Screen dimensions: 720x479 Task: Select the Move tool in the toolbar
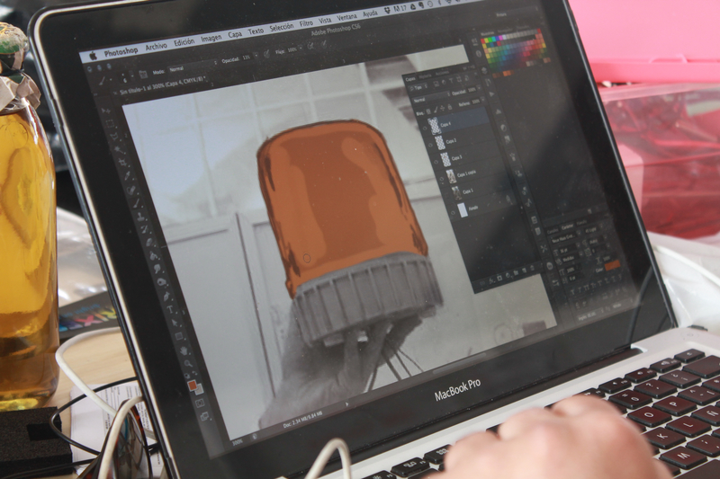105,111
